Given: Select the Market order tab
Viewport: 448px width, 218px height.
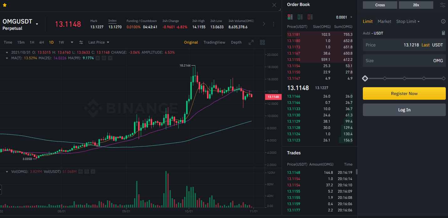Looking at the screenshot, I should 384,21.
